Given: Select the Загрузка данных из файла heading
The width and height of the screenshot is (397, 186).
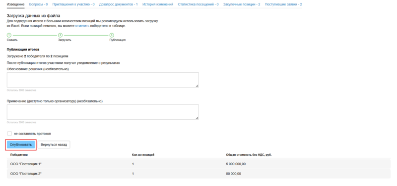Looking at the screenshot, I should pos(33,16).
